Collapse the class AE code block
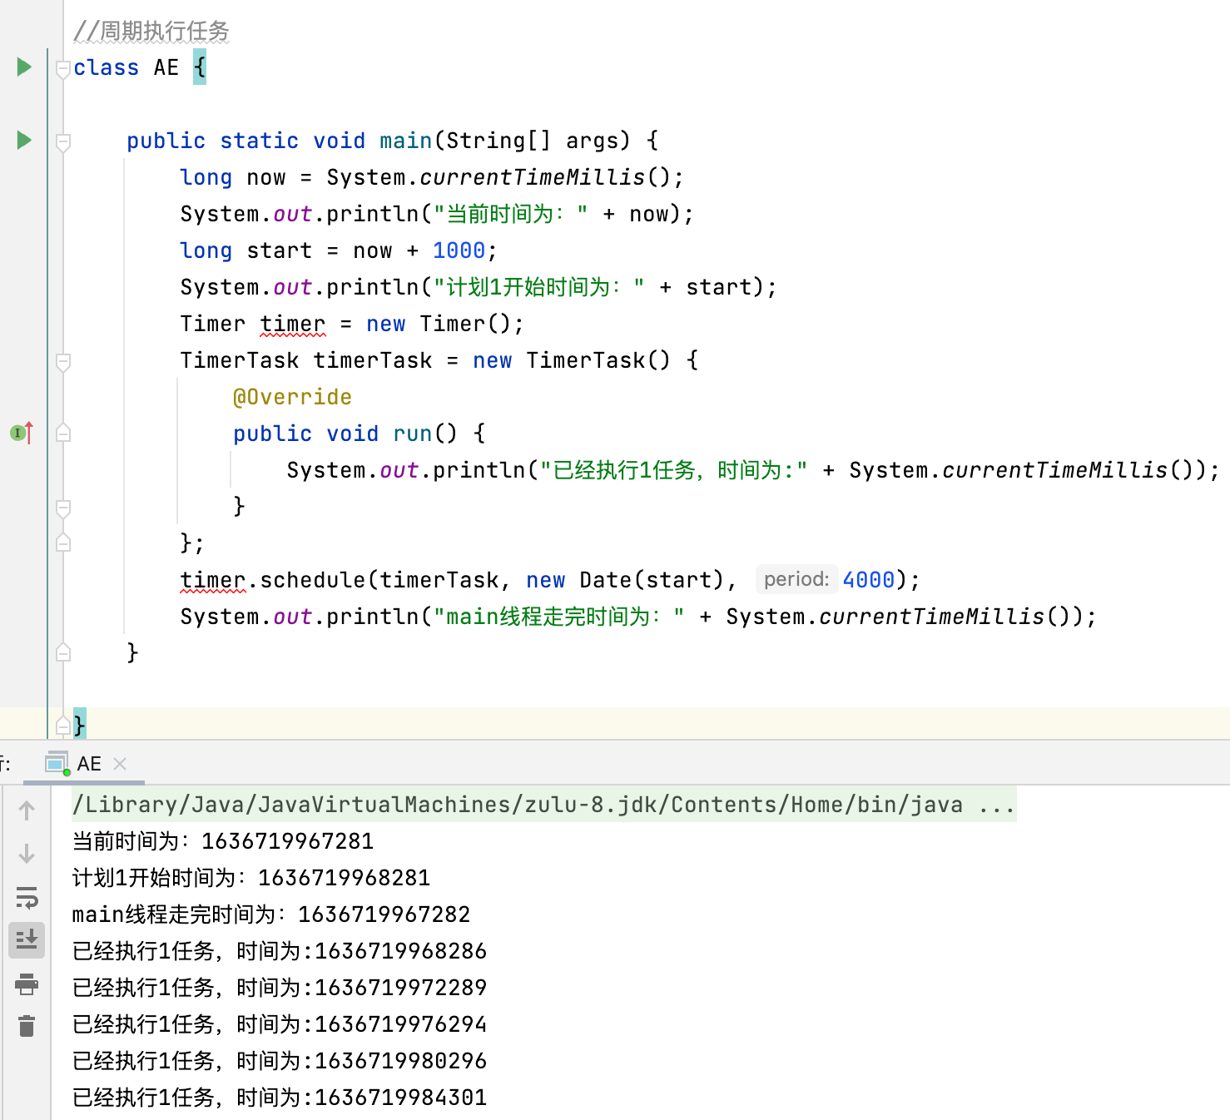1230x1120 pixels. 63,68
